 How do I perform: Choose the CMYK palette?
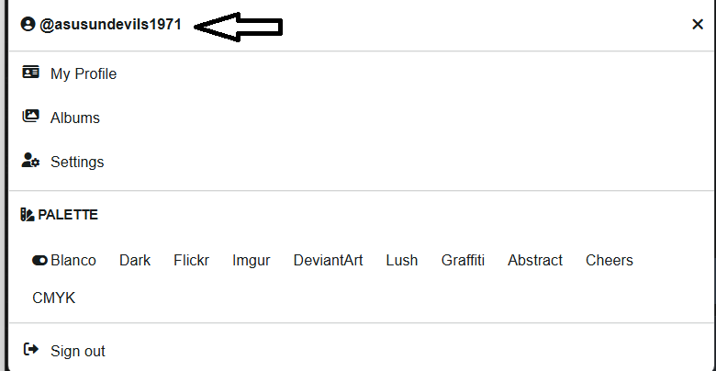(x=54, y=298)
